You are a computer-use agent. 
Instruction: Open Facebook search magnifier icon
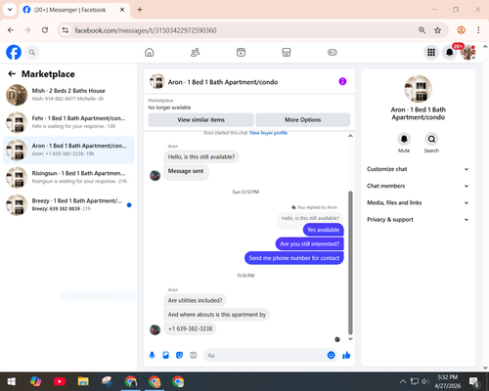click(32, 52)
